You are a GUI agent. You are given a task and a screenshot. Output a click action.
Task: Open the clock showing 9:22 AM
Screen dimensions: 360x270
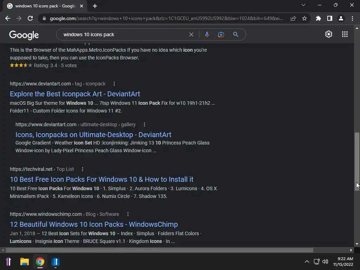click(x=343, y=262)
